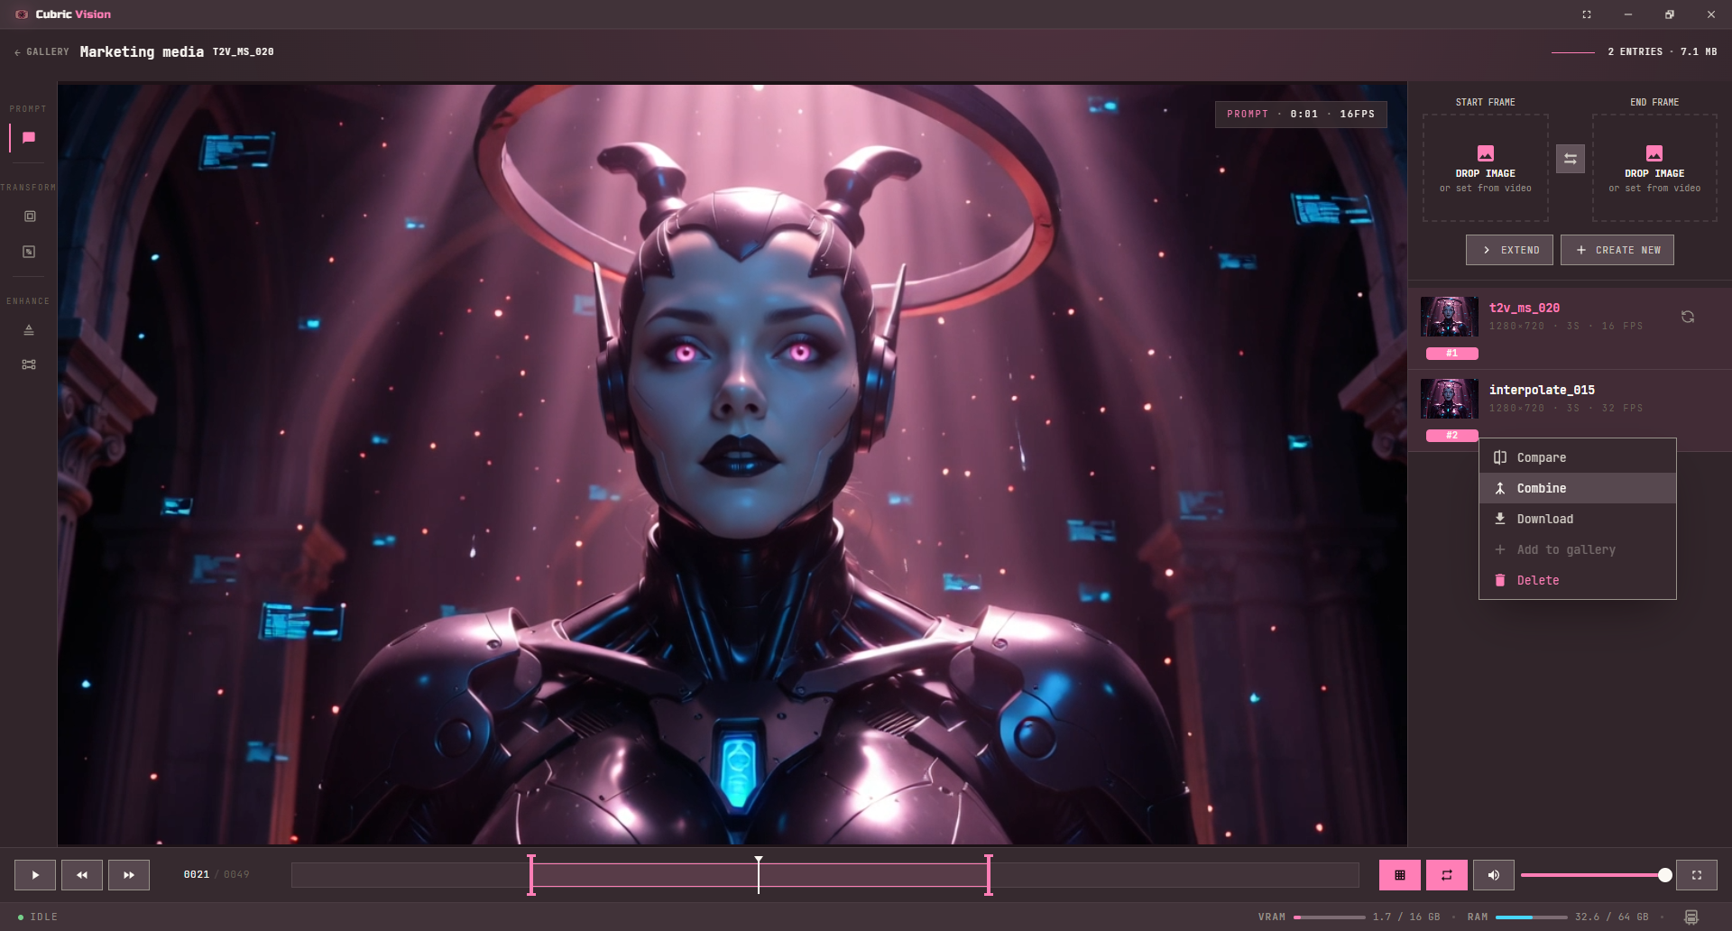The height and width of the screenshot is (931, 1732).
Task: Open the memory chip icon in status bar
Action: point(1691,917)
